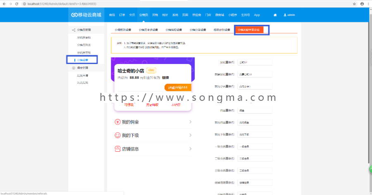Click the input containing 店铺信息
The height and width of the screenshot is (195, 372).
click(255, 183)
